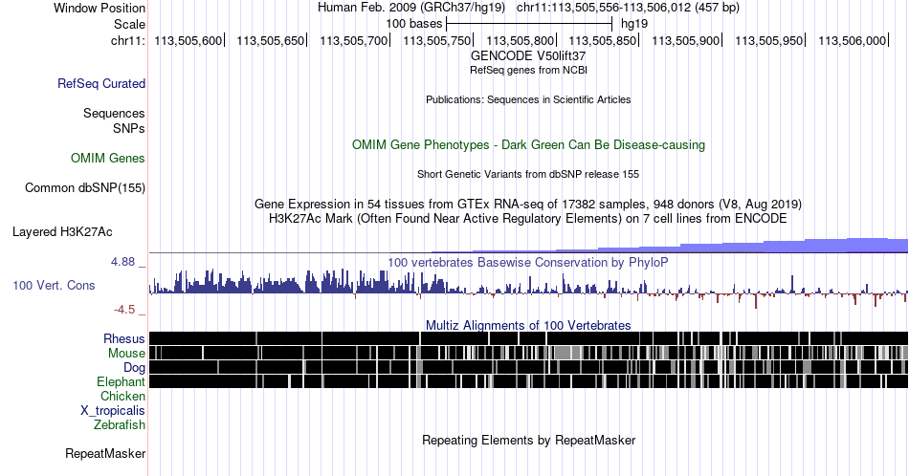The width and height of the screenshot is (909, 476).
Task: Click the RepeatMasker track label
Action: click(x=105, y=453)
